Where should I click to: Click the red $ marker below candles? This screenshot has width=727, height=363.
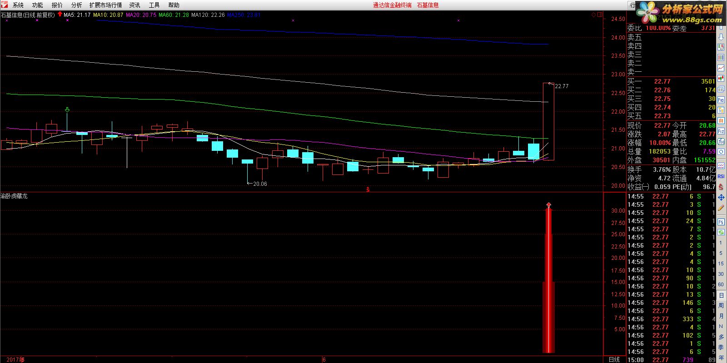coord(368,189)
